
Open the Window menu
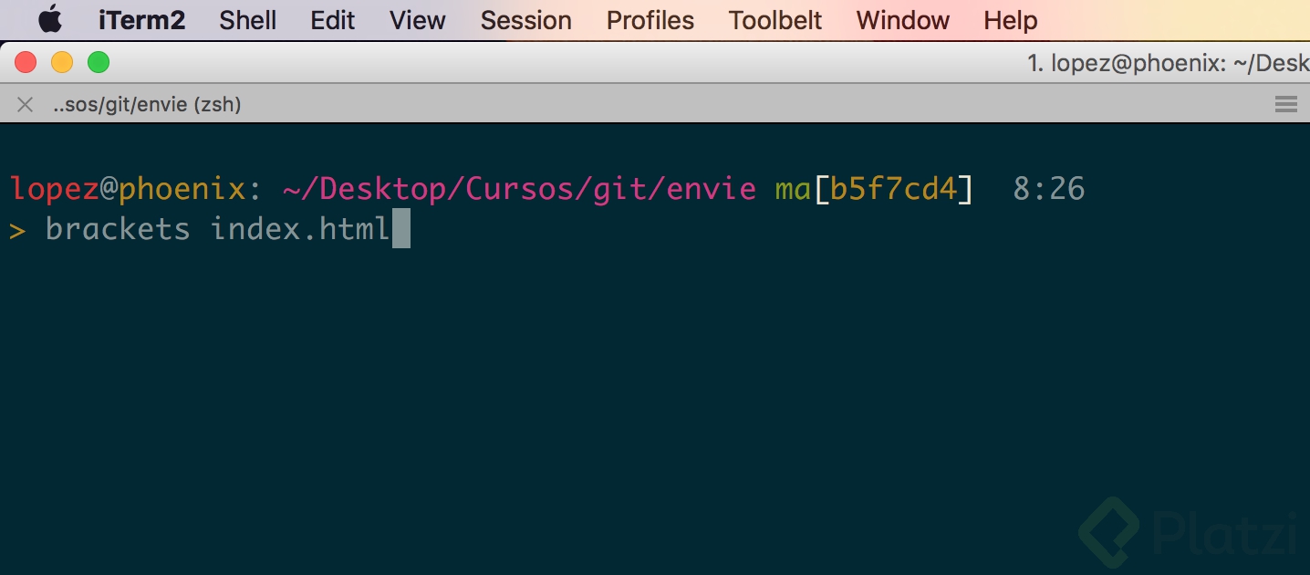pos(902,20)
